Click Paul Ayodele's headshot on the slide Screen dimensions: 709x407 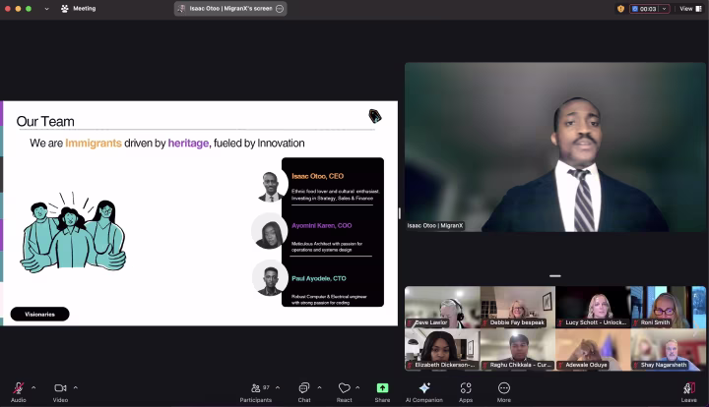(271, 279)
